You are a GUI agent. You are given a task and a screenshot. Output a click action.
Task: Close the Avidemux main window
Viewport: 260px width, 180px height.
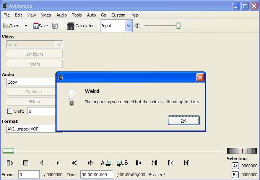254,6
